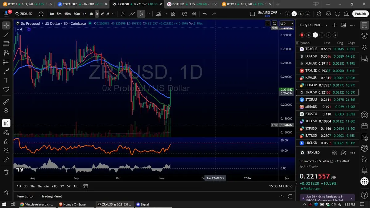The image size is (370, 208).
Task: Click the trash icon to remove drawings
Action: (x=6, y=172)
